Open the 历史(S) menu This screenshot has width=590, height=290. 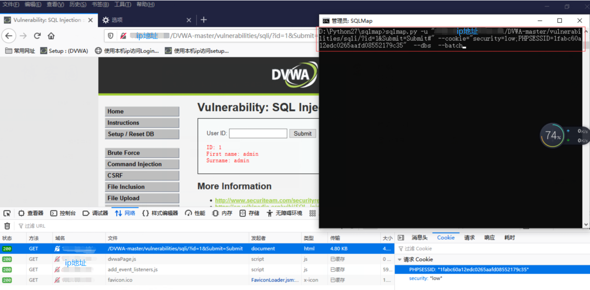(x=78, y=4)
